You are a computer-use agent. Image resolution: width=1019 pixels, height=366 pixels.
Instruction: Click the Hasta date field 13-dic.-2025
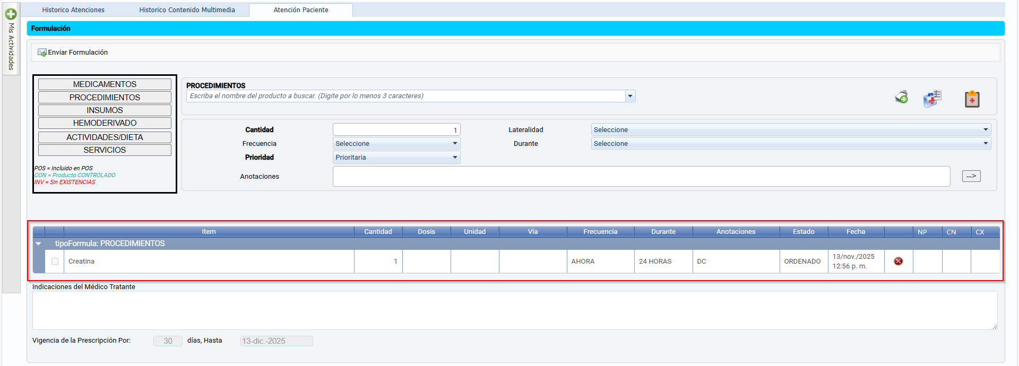[x=277, y=341]
